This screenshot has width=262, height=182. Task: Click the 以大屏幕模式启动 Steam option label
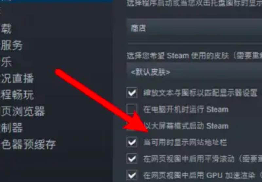186,126
